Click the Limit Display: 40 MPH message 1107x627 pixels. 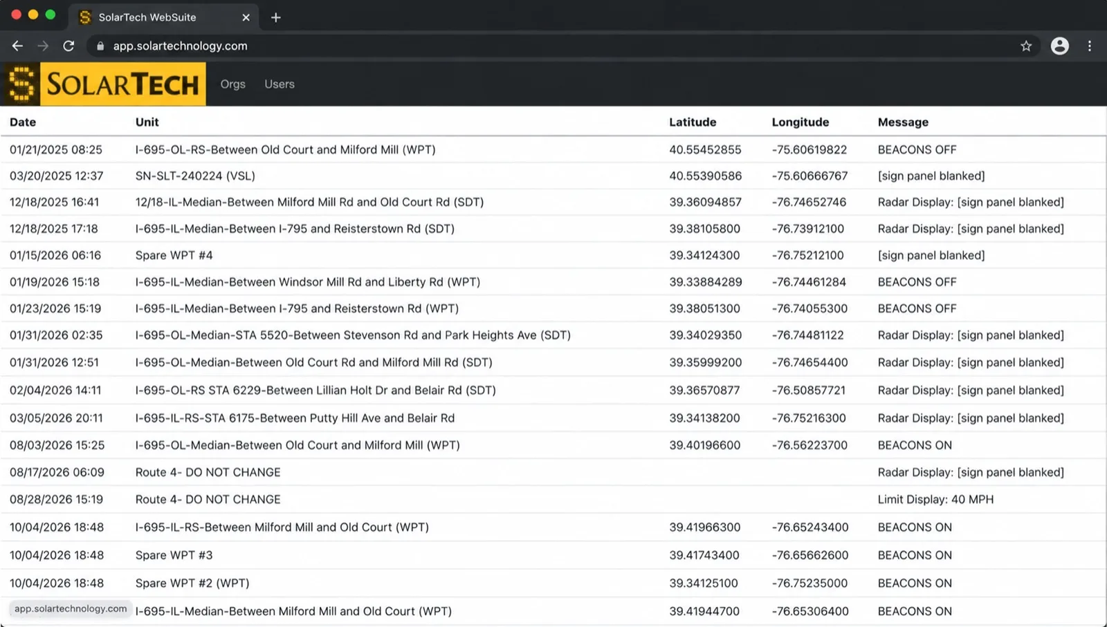pos(935,500)
